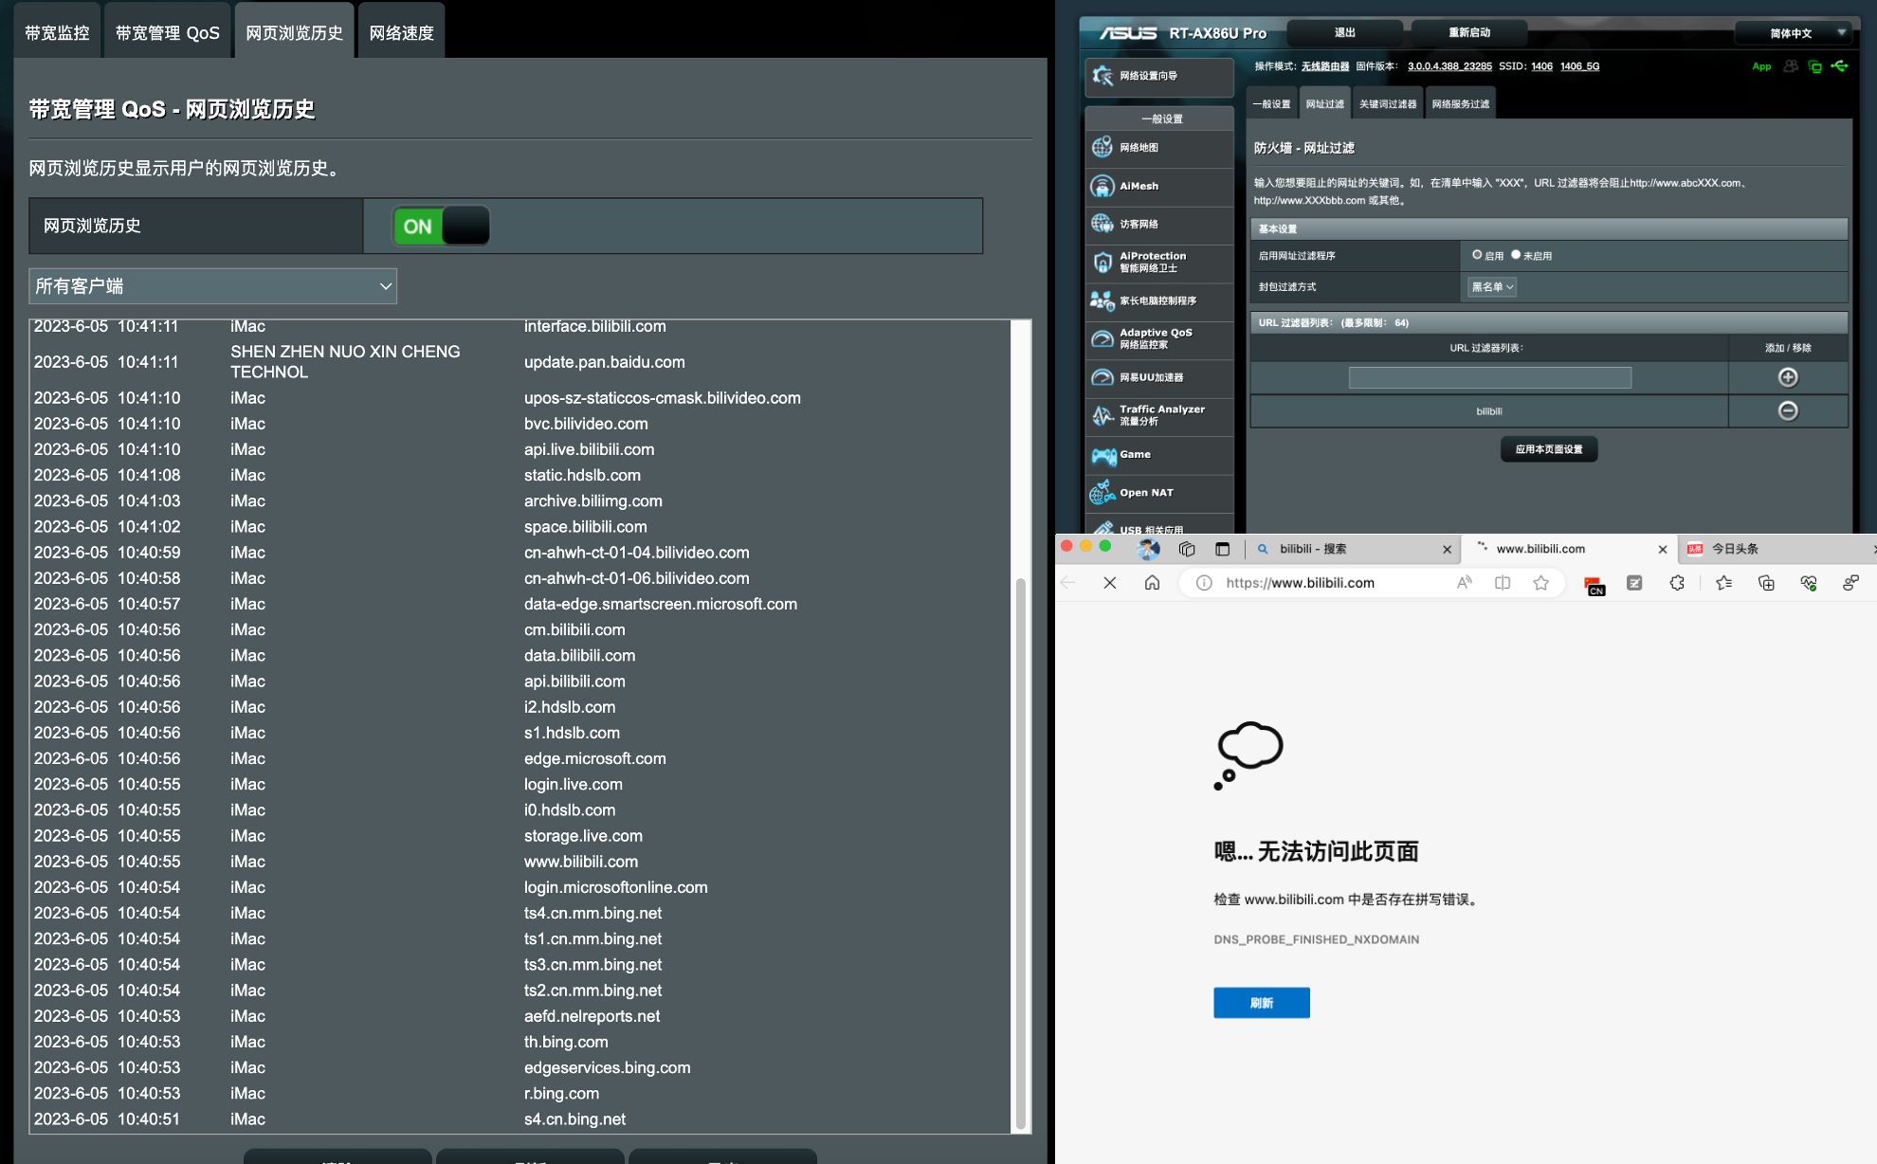
Task: Toggle vertical tabs icon in Edge
Action: tap(1223, 549)
